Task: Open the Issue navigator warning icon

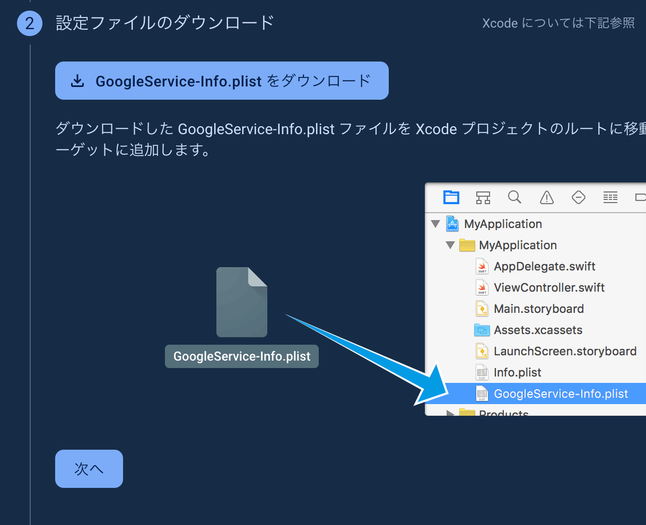Action: (x=546, y=198)
